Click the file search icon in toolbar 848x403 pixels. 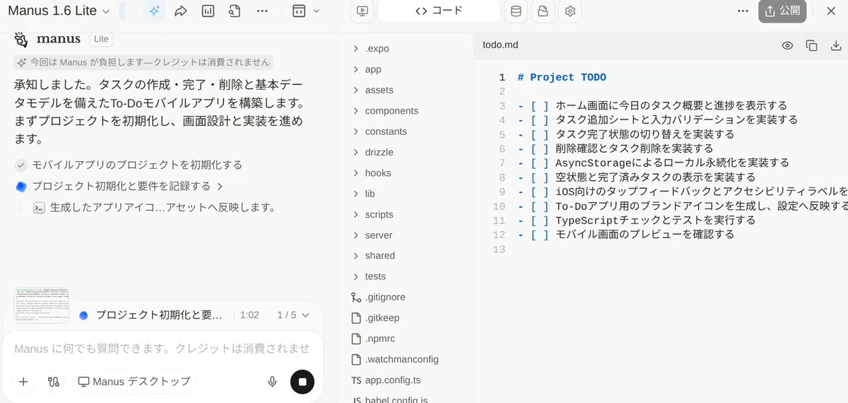(235, 11)
